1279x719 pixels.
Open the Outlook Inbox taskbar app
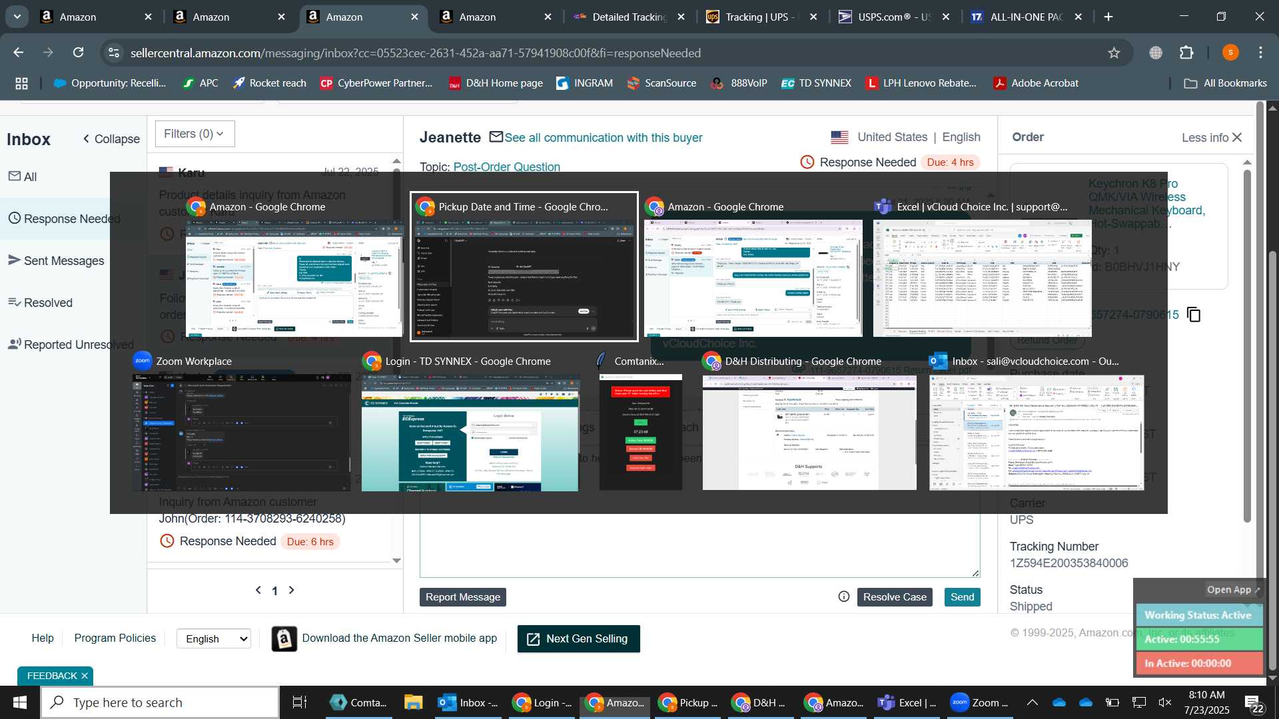pos(468,702)
